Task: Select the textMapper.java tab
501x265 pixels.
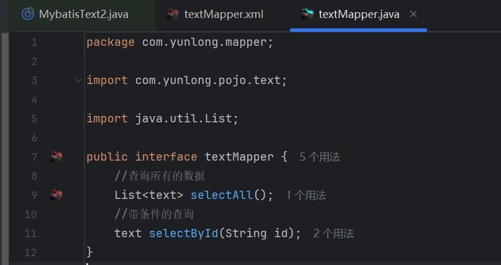Action: (x=359, y=14)
